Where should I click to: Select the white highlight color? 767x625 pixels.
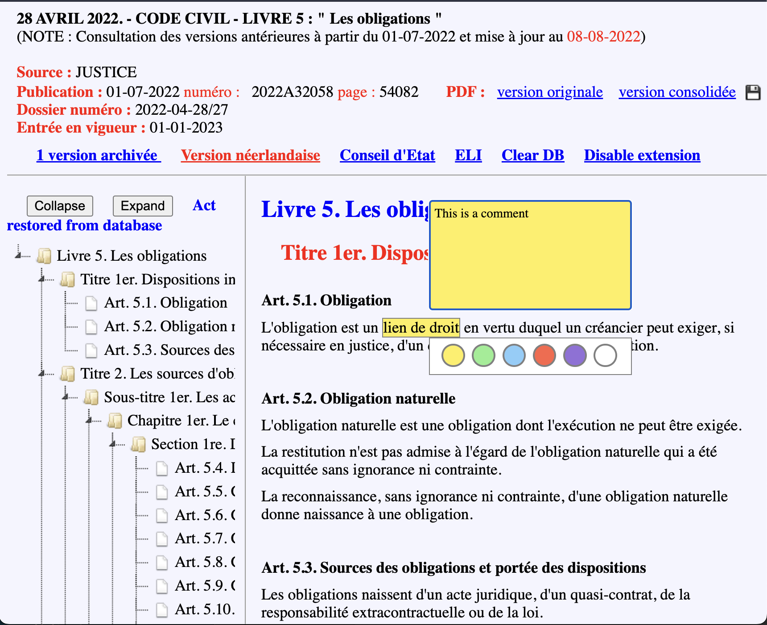(x=605, y=356)
